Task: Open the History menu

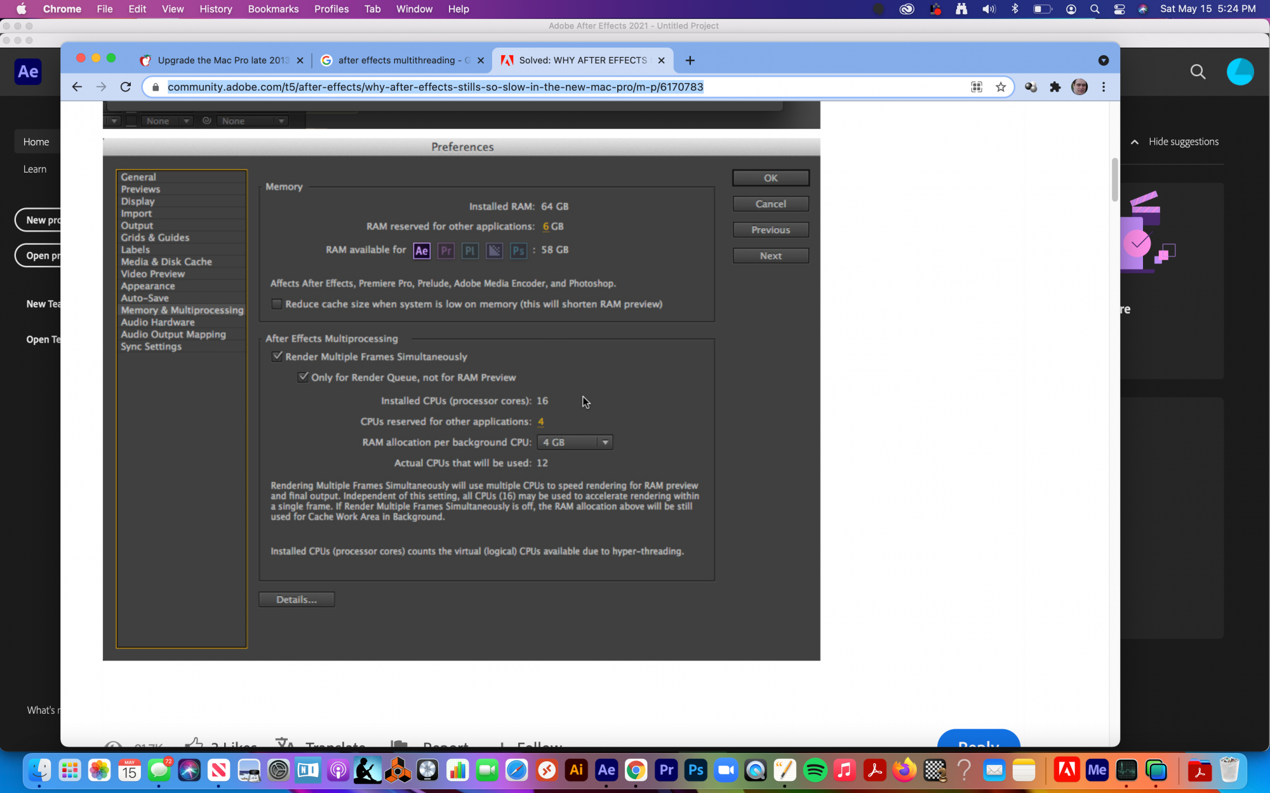Action: 215,9
